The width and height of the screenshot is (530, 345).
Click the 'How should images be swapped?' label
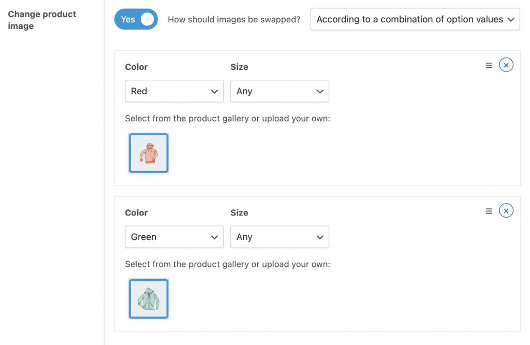[234, 19]
